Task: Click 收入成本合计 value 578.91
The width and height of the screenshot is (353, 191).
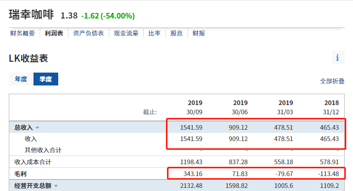Action: pos(329,162)
